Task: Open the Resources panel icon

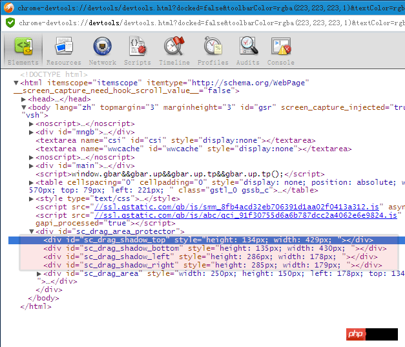Action: coord(64,47)
